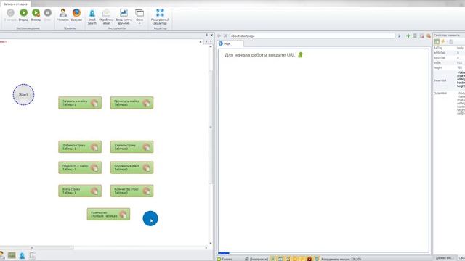Click the browser back arrow
This screenshot has height=261, width=465.
[219, 36]
